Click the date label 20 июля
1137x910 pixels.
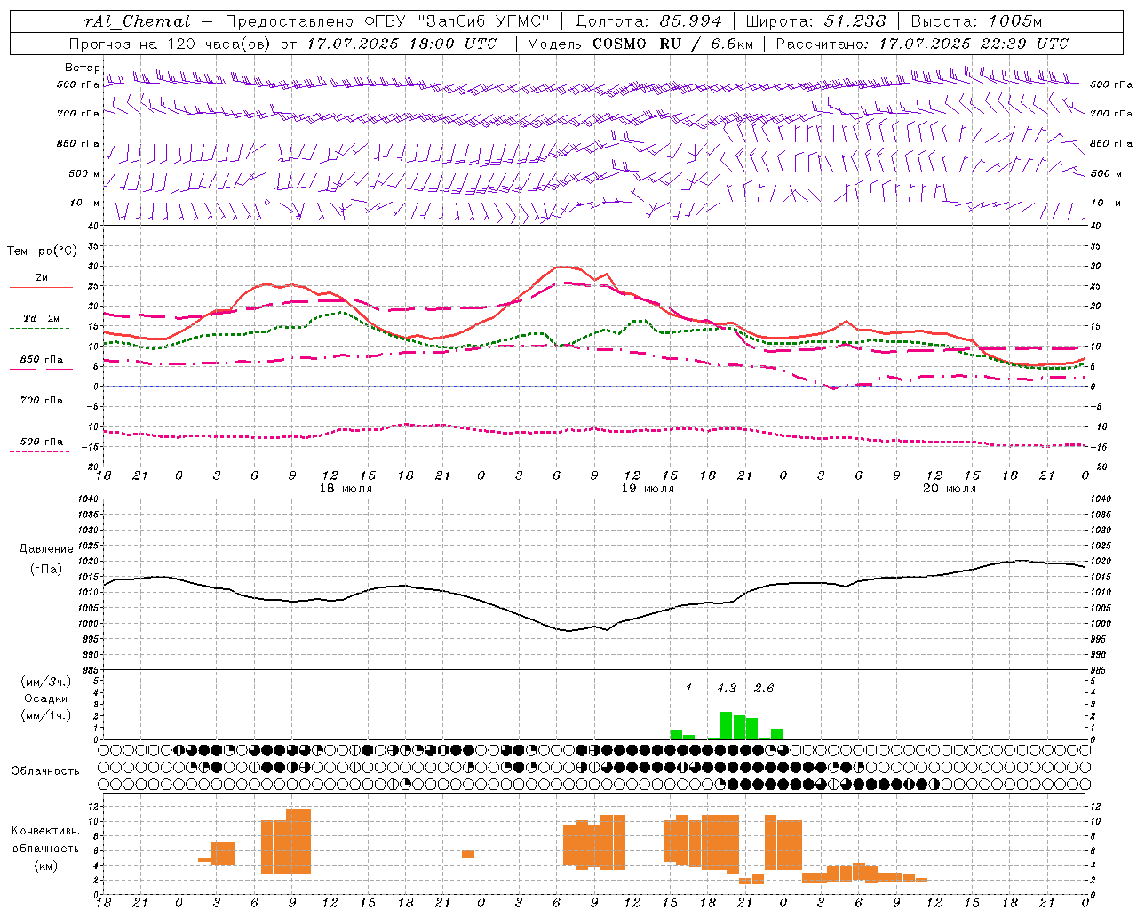click(x=950, y=489)
